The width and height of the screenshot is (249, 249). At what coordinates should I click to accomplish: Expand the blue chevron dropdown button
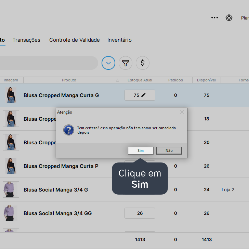(x=108, y=63)
